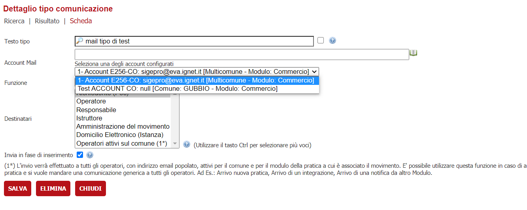
Task: Select Test ACCOUNT CO GUBBIO option
Action: tap(178, 89)
